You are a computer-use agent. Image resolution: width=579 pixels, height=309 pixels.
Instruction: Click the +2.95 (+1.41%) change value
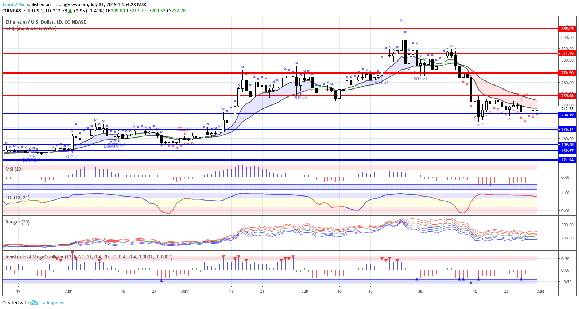(x=89, y=11)
